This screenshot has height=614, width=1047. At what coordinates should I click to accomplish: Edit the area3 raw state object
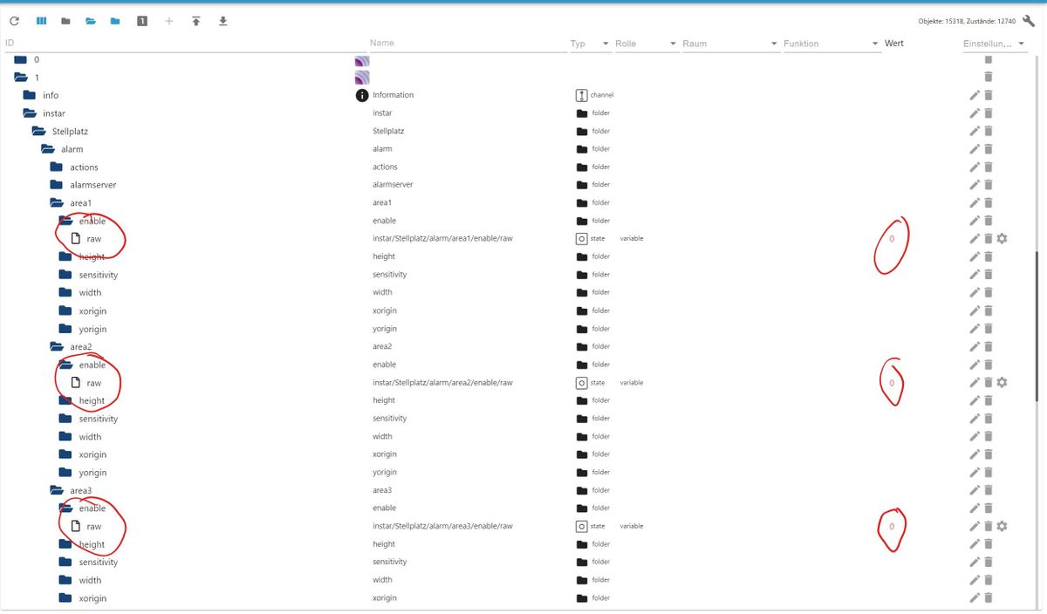[x=975, y=526]
